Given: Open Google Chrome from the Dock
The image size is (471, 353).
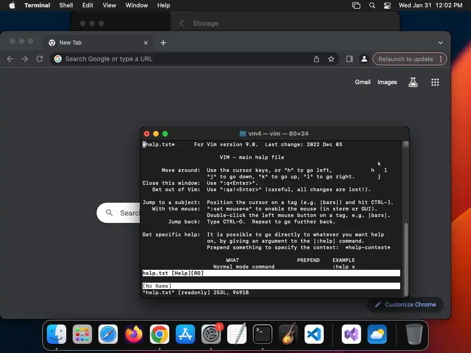Looking at the screenshot, I should click(160, 334).
